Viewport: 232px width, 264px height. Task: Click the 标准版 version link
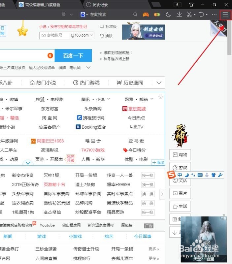(x=108, y=27)
